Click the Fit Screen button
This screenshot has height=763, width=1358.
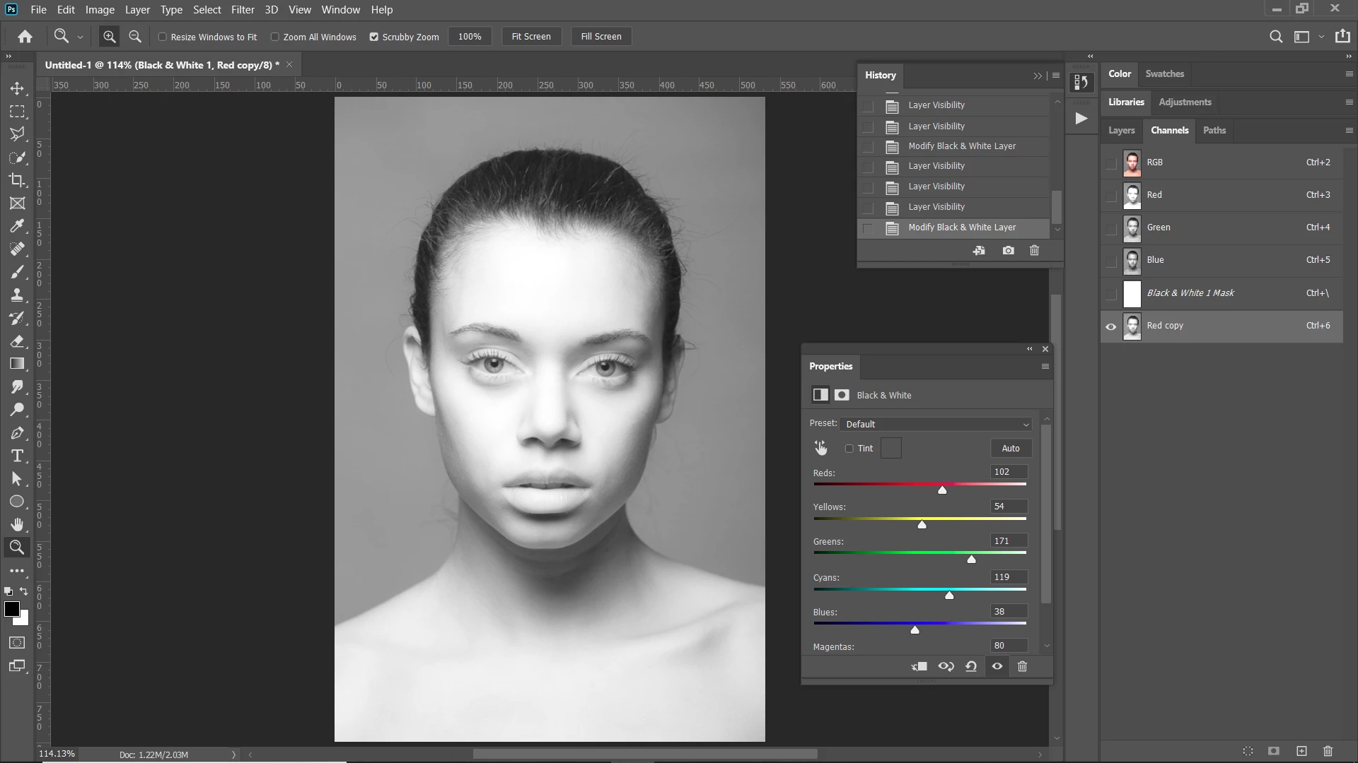pyautogui.click(x=530, y=37)
